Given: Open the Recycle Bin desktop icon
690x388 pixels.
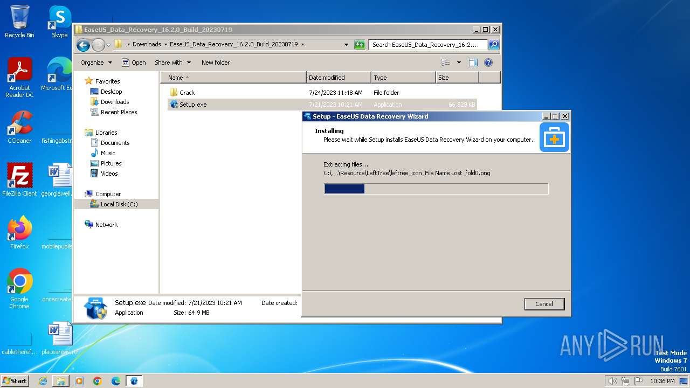Looking at the screenshot, I should click(19, 22).
